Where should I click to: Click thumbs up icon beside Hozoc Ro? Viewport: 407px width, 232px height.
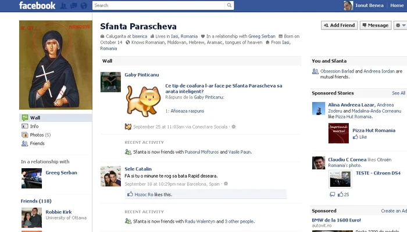click(130, 194)
